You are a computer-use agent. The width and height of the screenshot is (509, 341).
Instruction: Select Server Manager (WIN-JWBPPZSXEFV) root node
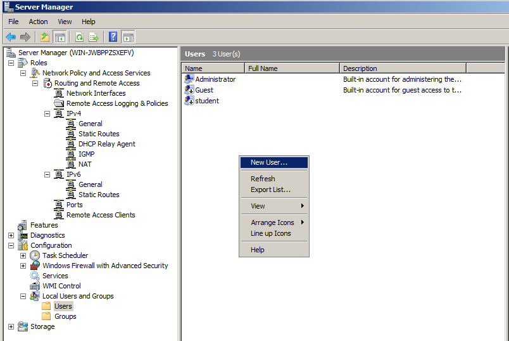[76, 53]
